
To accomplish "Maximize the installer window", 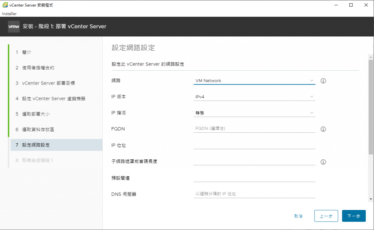I will point(351,5).
